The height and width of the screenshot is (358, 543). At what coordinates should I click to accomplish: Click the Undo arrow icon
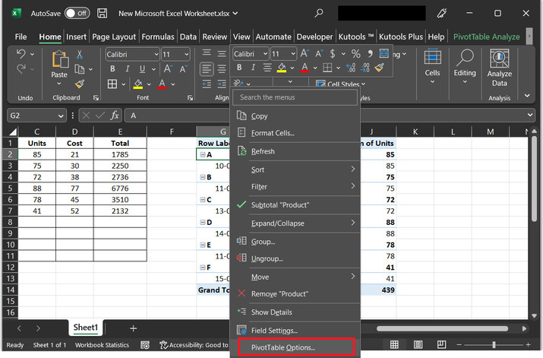point(21,55)
